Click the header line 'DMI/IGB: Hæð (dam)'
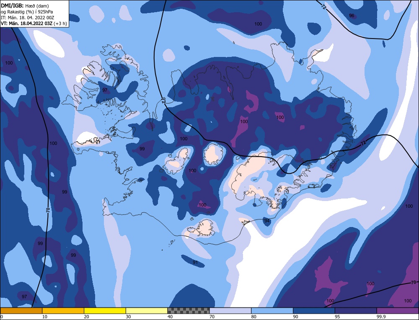 pyautogui.click(x=25, y=5)
